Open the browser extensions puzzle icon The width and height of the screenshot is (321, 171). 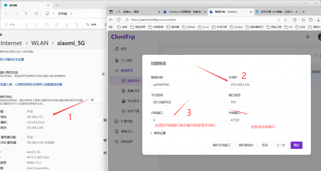pyautogui.click(x=294, y=19)
